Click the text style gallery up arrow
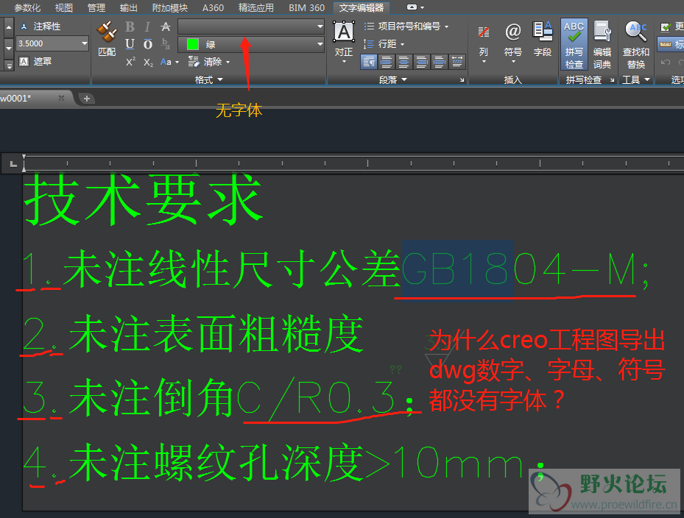The image size is (684, 518). click(x=8, y=27)
